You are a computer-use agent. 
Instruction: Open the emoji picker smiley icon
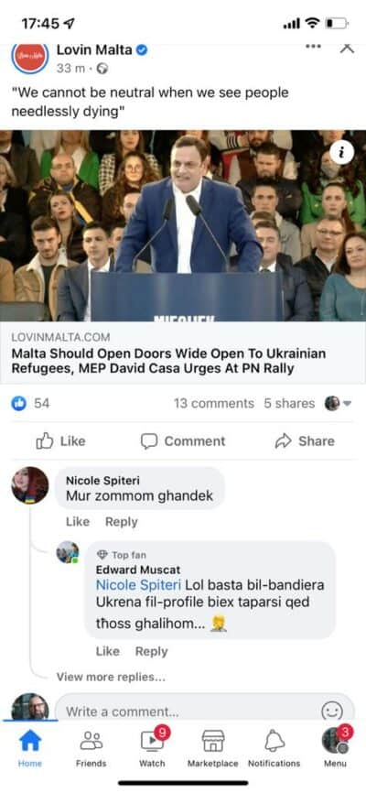click(332, 712)
